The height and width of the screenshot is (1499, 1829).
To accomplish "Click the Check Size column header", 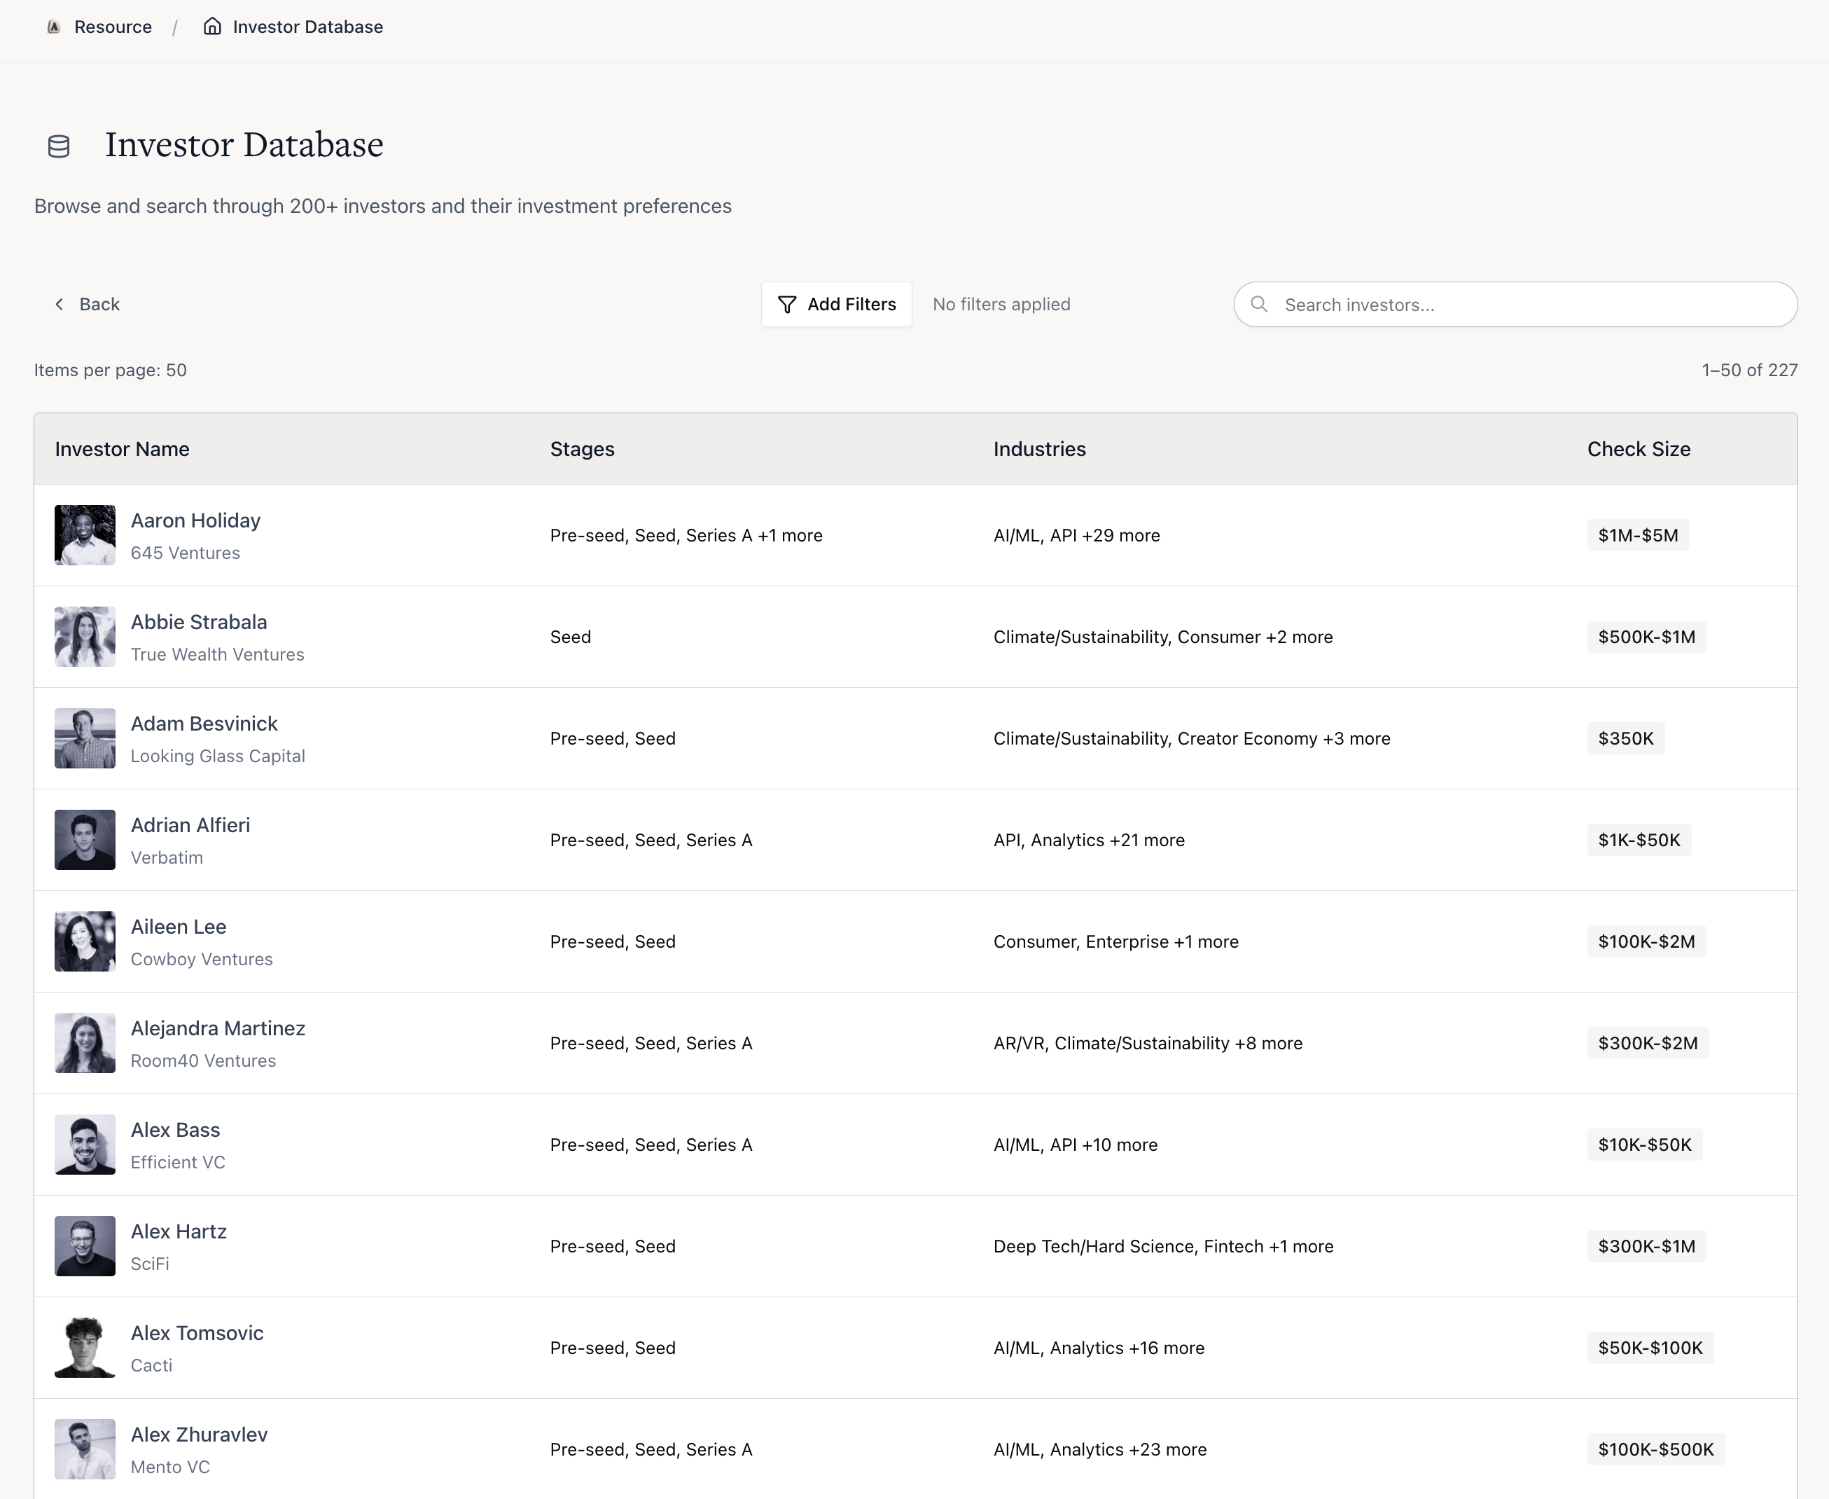I will click(x=1637, y=448).
